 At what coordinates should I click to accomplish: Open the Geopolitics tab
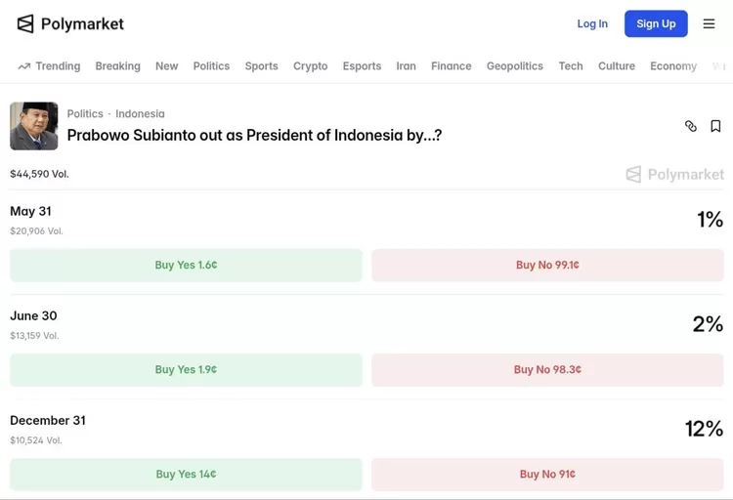(515, 66)
